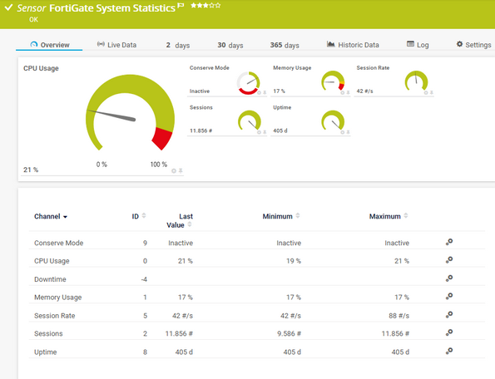Viewport: 495px width, 379px height.
Task: Sort the table by ID column
Action: pos(139,216)
